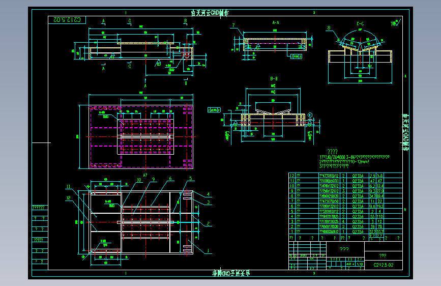The height and width of the screenshot is (286, 441).
Task: Select total weight 19.2 in row 6
Action: 379,206
